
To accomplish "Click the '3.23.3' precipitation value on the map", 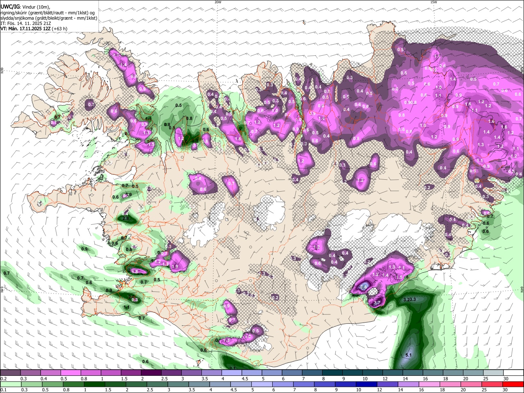I will (x=409, y=300).
